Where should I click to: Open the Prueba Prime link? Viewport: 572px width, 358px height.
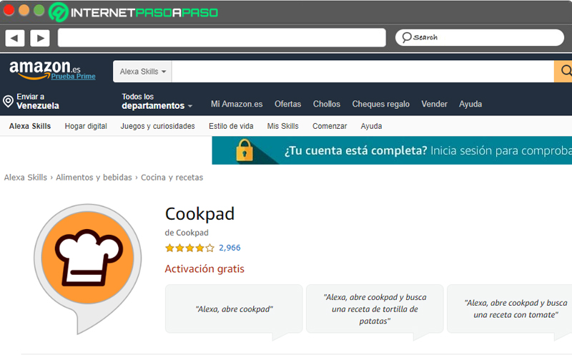coord(73,77)
